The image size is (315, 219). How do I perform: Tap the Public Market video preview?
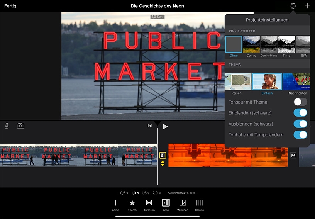coord(143,66)
